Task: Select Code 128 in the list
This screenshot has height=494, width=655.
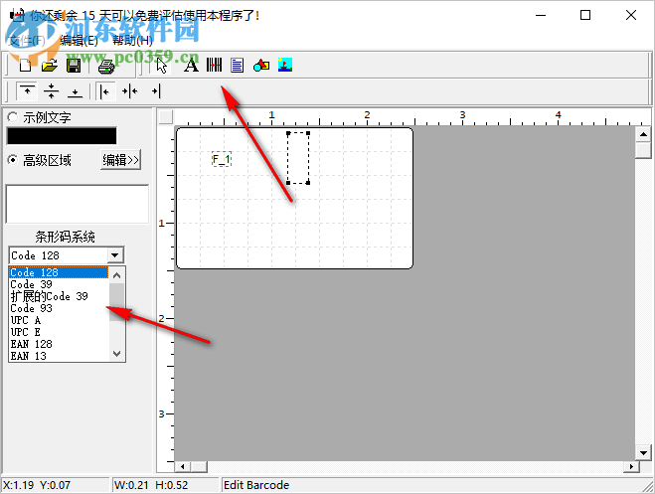Action: coord(59,272)
